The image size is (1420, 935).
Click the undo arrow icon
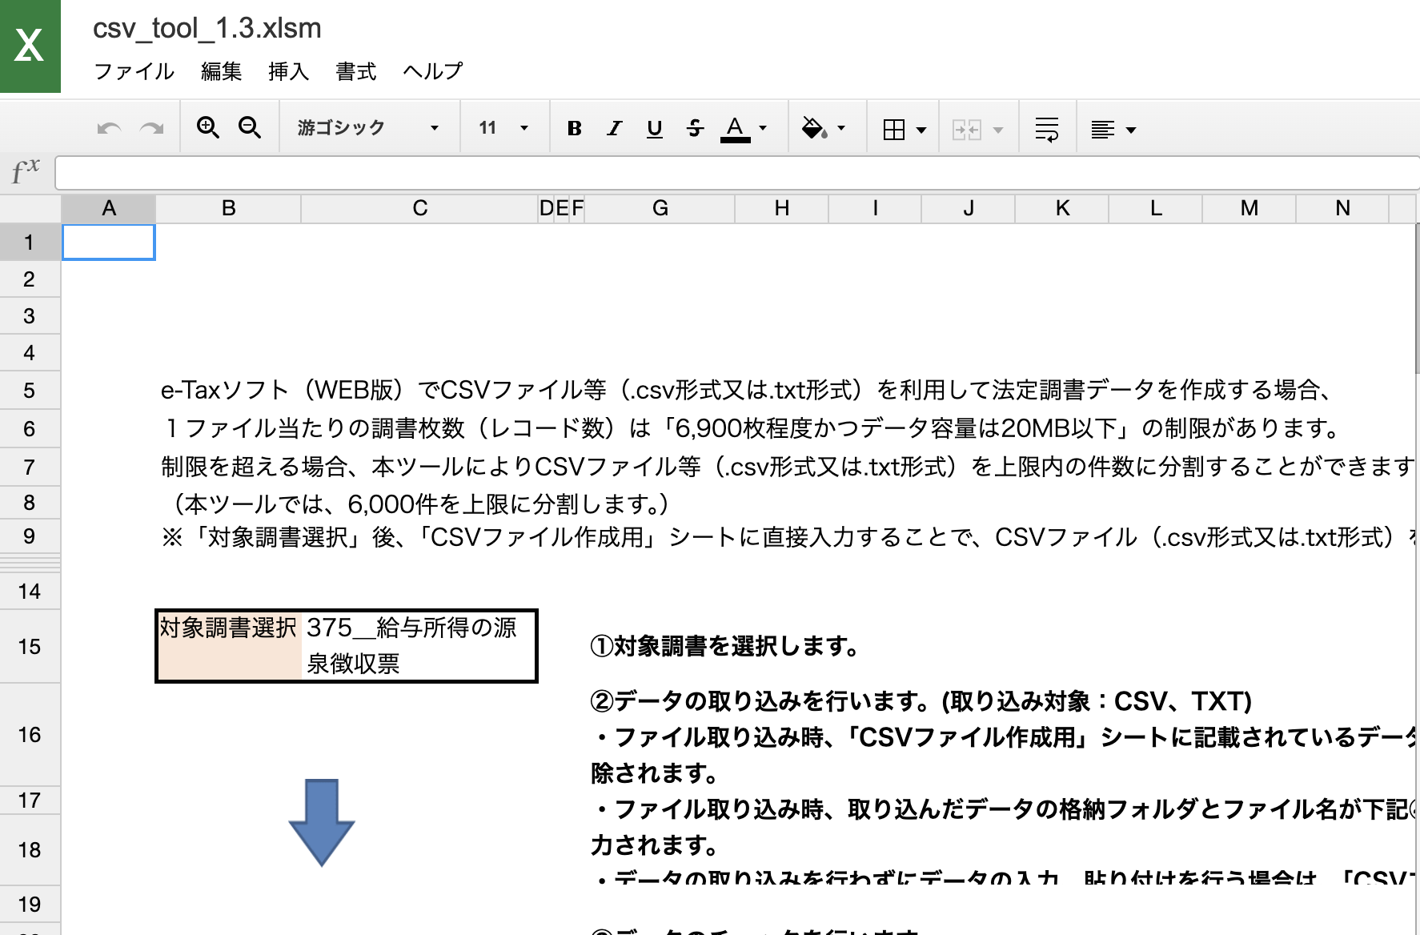click(109, 128)
